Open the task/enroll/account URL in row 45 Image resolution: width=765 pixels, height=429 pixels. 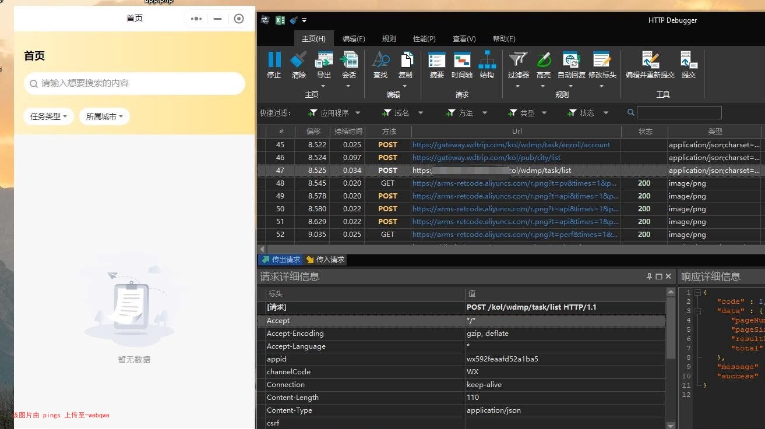[x=512, y=144]
